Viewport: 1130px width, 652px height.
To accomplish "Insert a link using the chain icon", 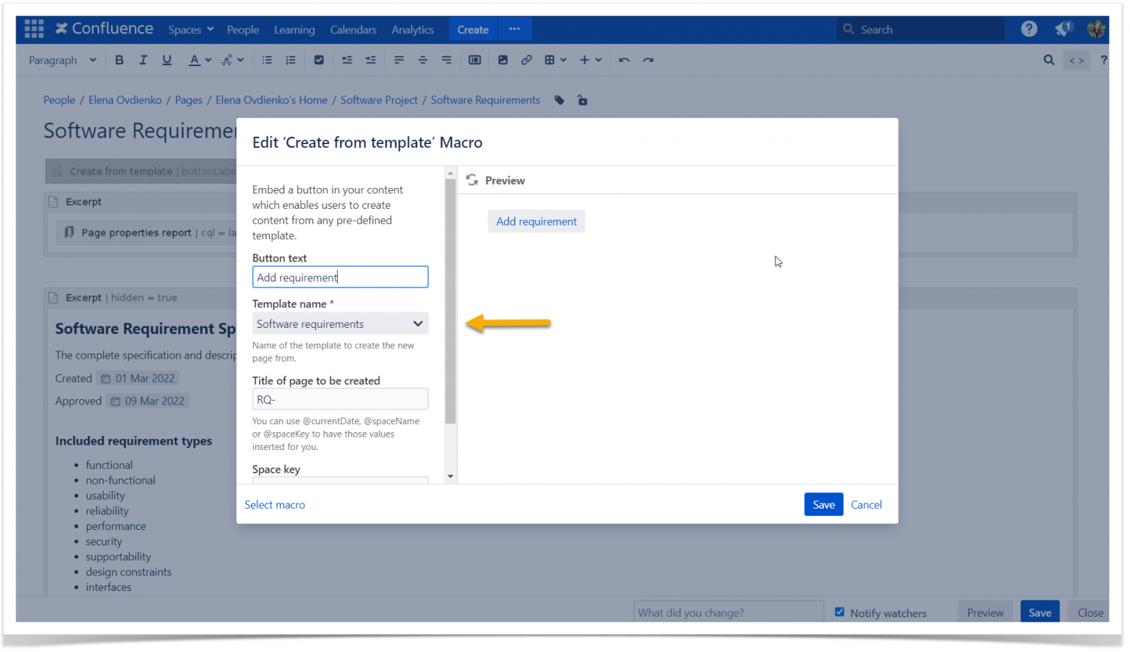I will tap(527, 60).
